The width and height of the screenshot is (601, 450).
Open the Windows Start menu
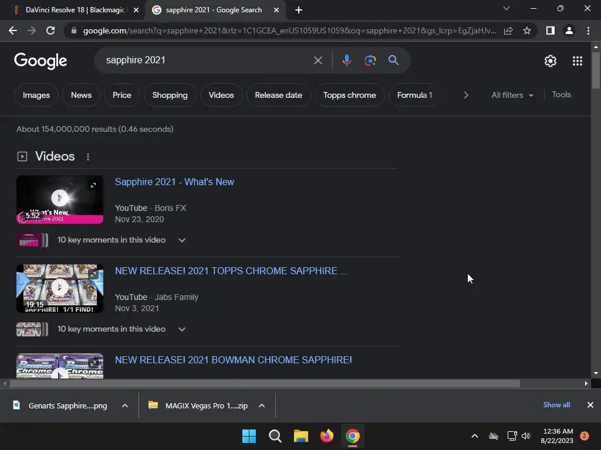[249, 436]
